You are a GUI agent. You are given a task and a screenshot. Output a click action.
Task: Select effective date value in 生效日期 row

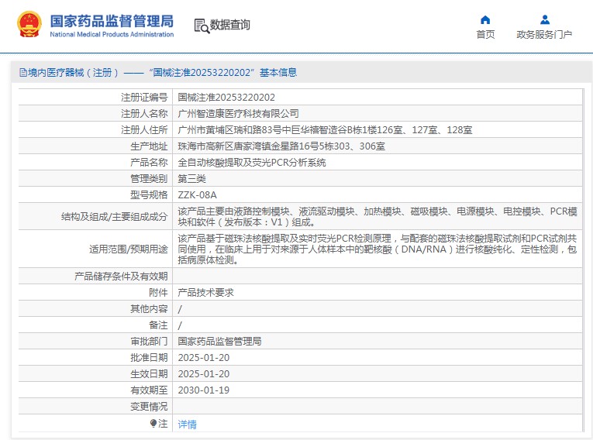(x=203, y=374)
